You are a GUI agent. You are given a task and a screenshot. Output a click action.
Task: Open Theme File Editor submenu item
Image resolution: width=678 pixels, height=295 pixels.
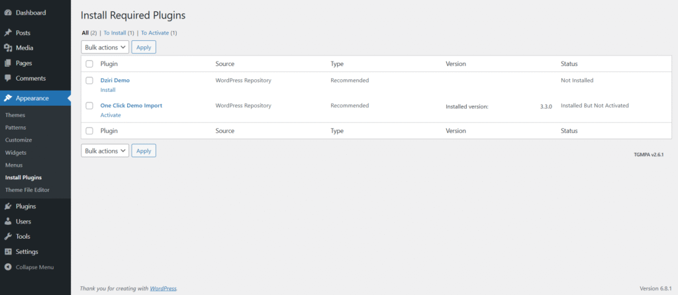click(x=27, y=190)
